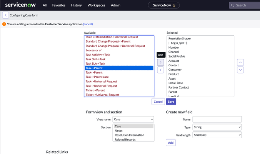Select Standard Change Proposal->Universal Request
The height and width of the screenshot is (154, 260).
pyautogui.click(x=119, y=46)
